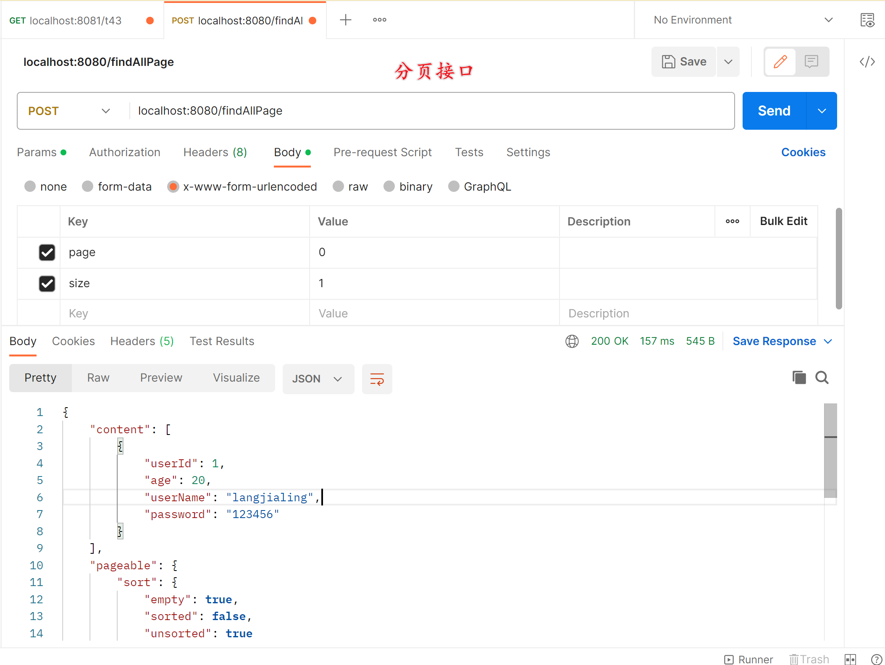The image size is (885, 665).
Task: Click the network globe icon in response bar
Action: click(572, 341)
